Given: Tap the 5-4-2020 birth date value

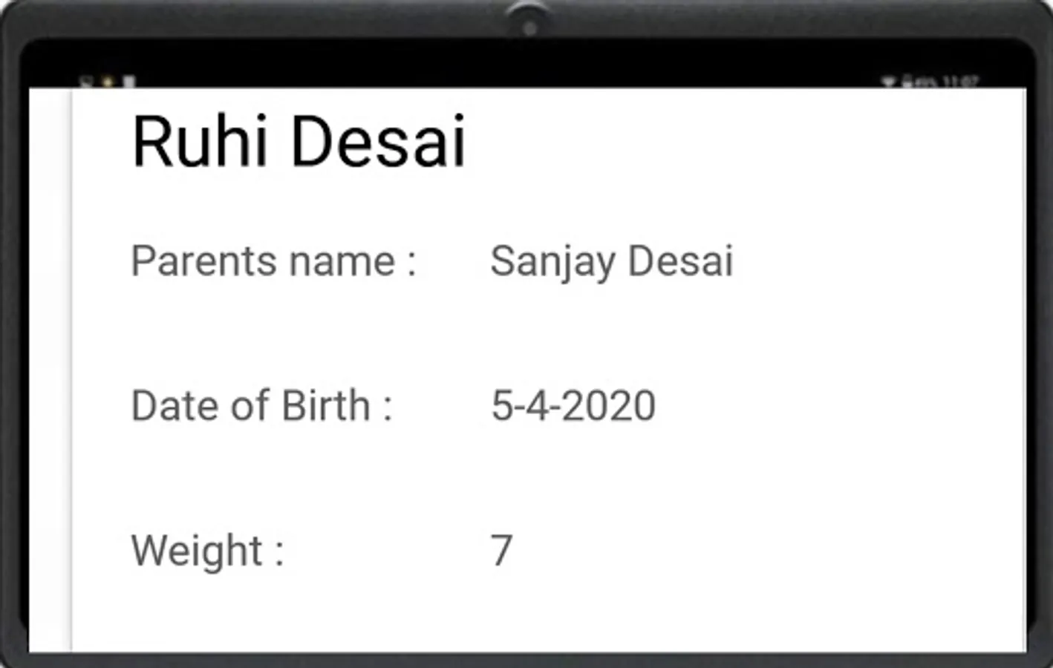Looking at the screenshot, I should [573, 405].
